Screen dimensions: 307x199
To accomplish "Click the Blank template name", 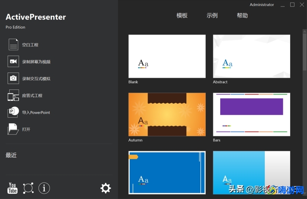I will click(133, 82).
